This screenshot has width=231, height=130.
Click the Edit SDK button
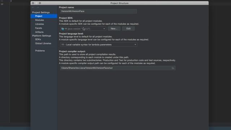(x=128, y=29)
